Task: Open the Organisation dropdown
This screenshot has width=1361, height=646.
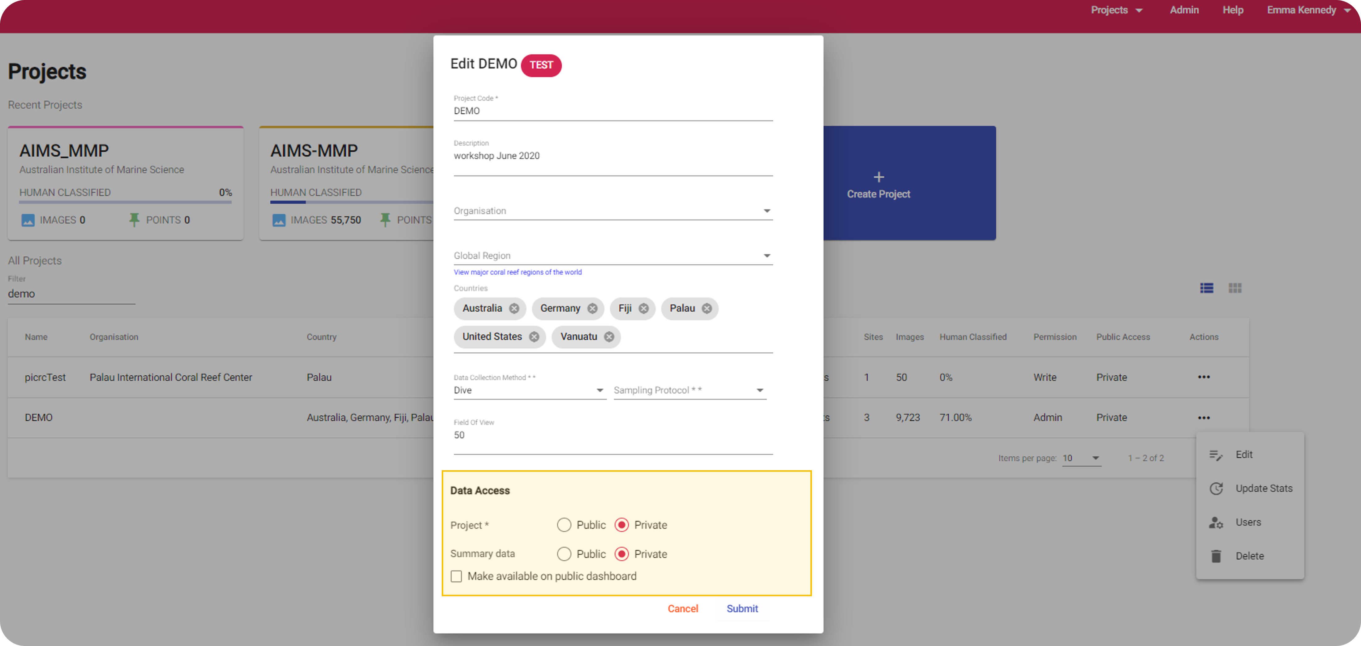Action: click(612, 211)
